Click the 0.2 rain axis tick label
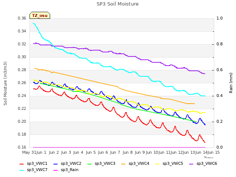 tap(220, 121)
